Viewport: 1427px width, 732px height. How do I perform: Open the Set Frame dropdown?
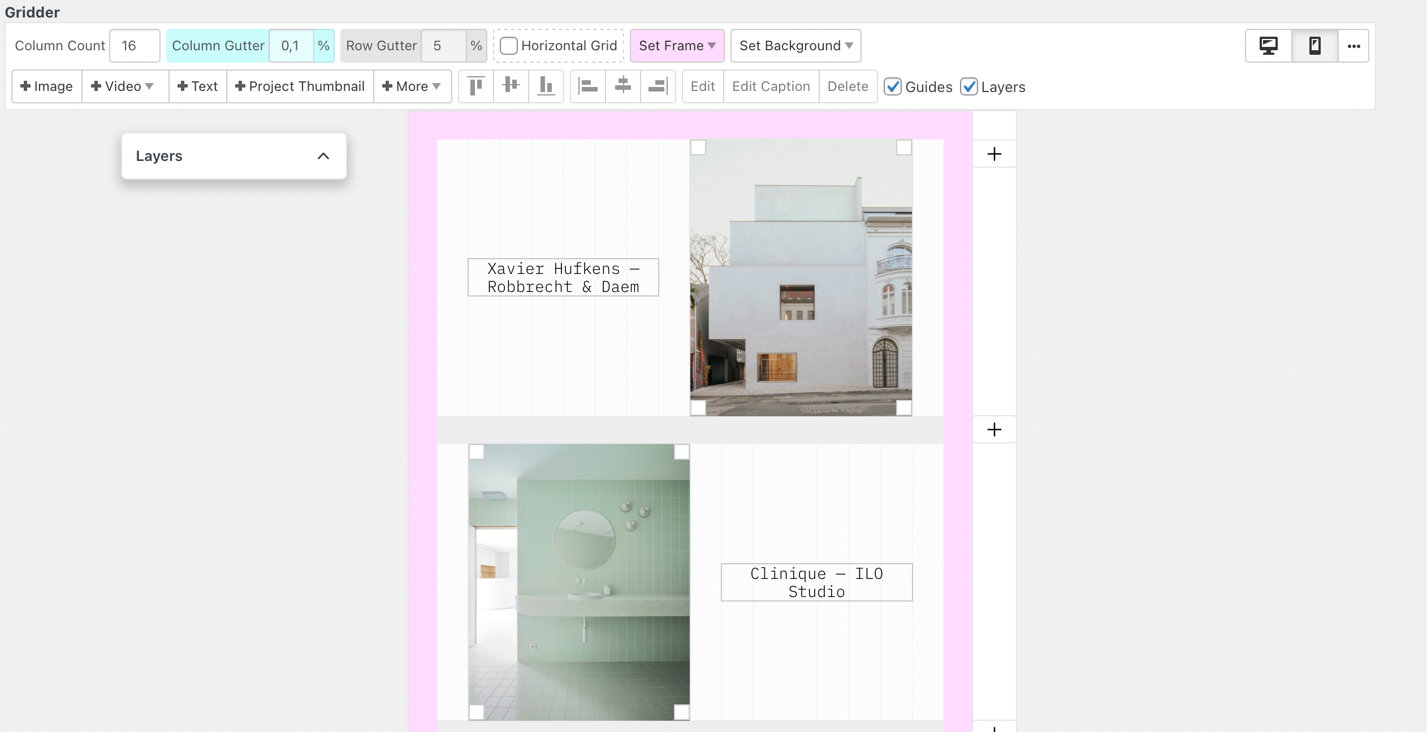click(677, 46)
